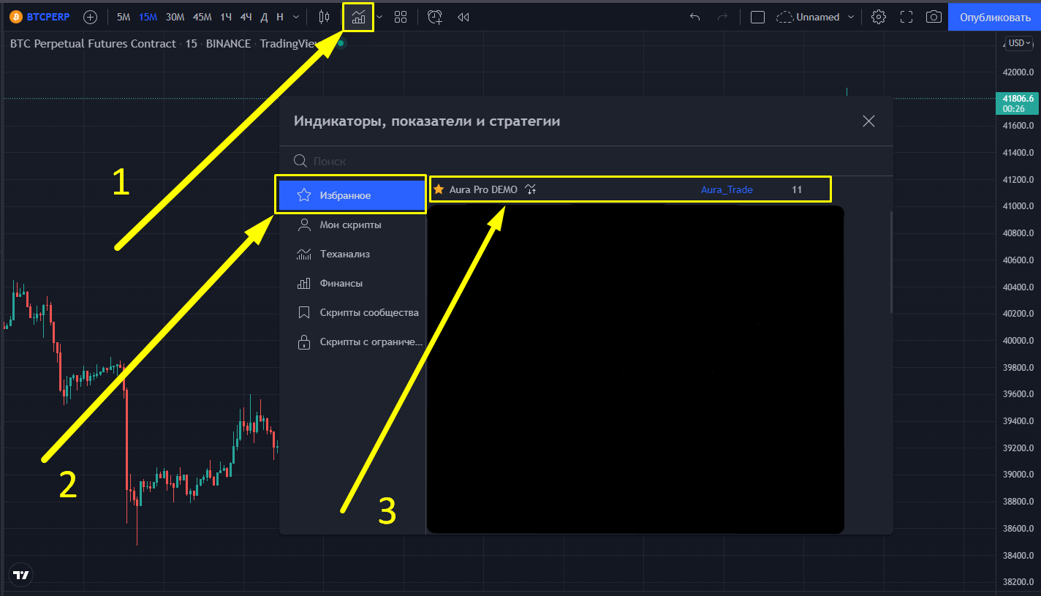Expand the timeframe list dropdown
The image size is (1041, 596).
(x=295, y=17)
